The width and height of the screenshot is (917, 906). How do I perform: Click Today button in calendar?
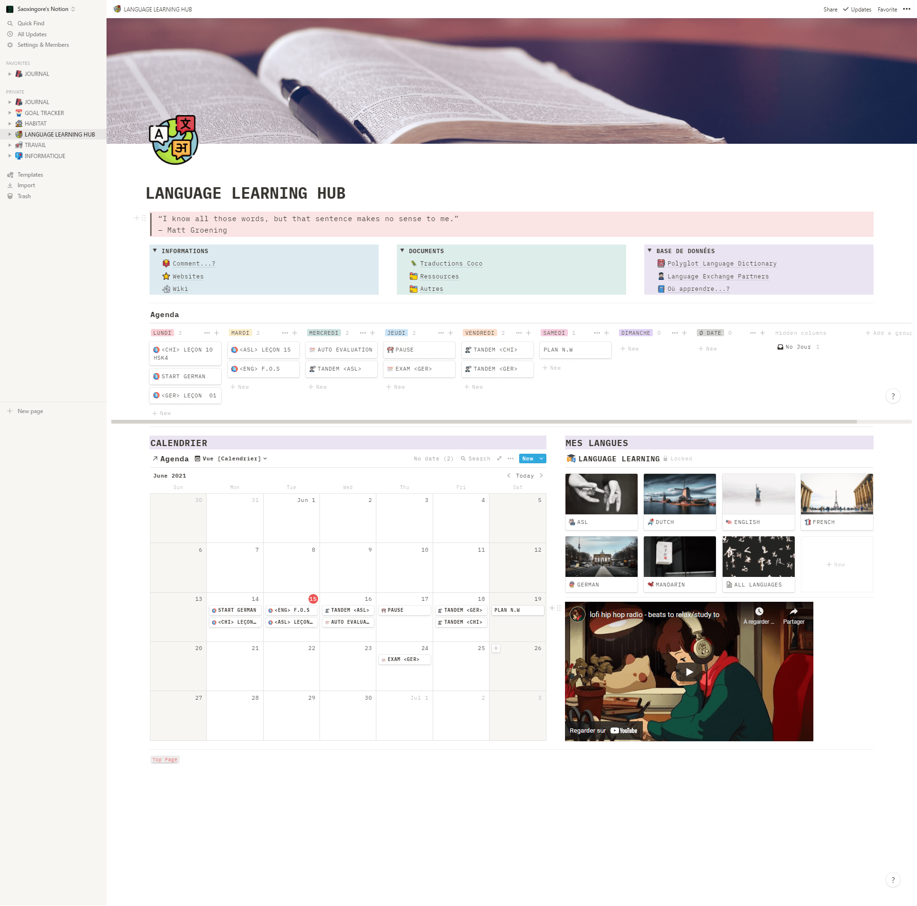pos(524,476)
